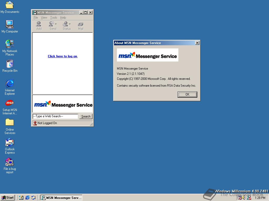Click the 'Click here to log on' link

tap(63, 56)
